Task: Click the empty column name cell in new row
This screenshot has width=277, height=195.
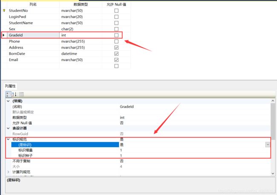Action: point(33,66)
